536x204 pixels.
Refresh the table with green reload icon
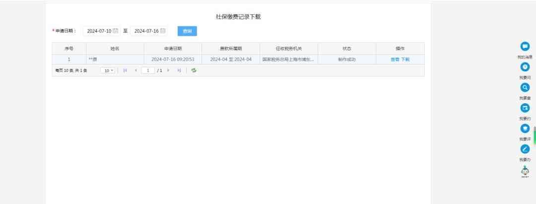coord(194,70)
